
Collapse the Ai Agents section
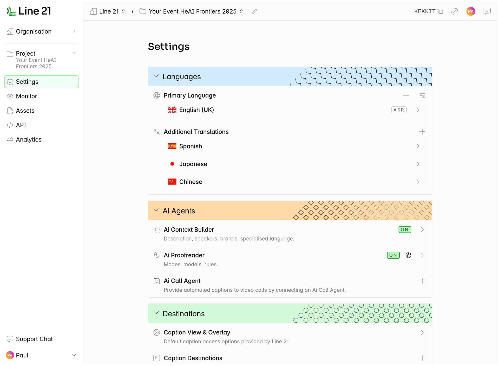tap(156, 210)
